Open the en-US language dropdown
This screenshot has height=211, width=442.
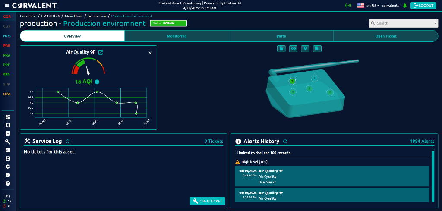point(368,6)
